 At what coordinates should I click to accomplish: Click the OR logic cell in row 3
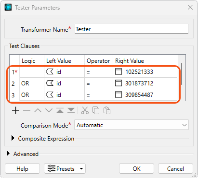[32, 95]
